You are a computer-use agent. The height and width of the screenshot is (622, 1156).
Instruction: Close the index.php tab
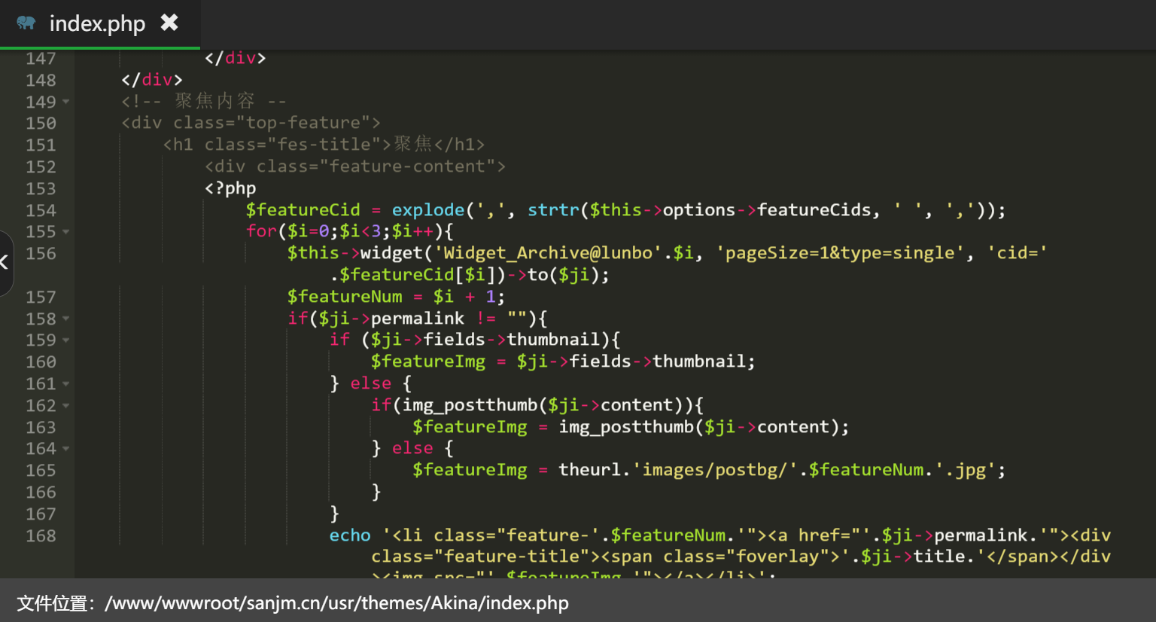[169, 23]
